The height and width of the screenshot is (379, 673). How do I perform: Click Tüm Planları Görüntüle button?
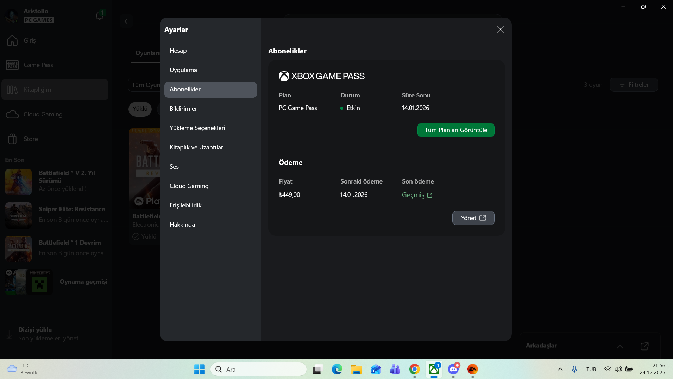(456, 130)
